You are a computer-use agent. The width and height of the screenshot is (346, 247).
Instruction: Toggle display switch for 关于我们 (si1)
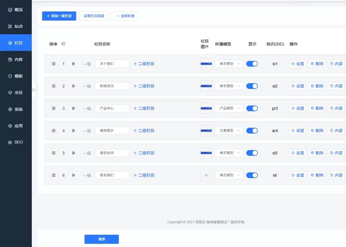pos(252,64)
